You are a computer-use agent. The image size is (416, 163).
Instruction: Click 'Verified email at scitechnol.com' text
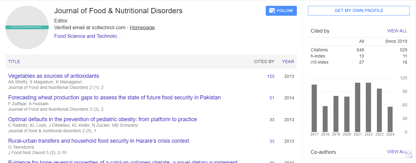(x=90, y=27)
